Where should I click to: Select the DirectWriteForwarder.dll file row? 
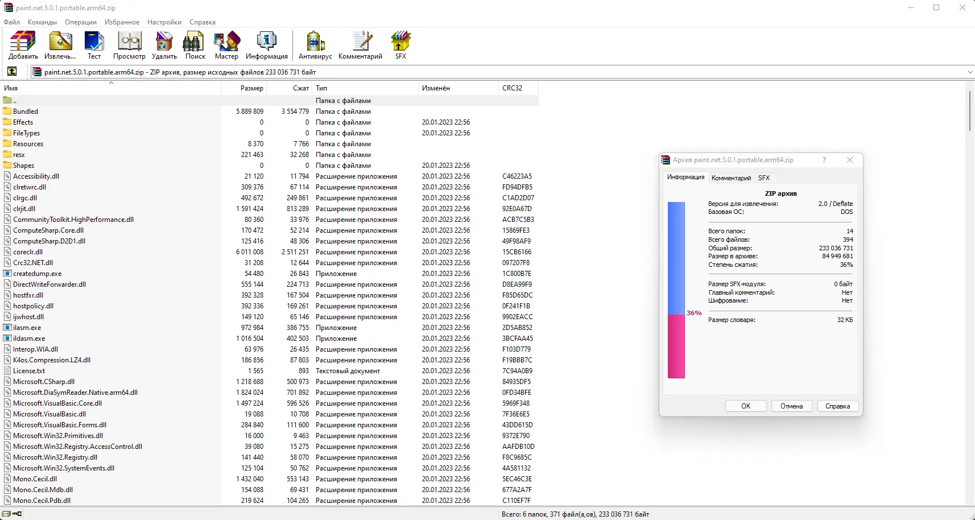point(270,284)
